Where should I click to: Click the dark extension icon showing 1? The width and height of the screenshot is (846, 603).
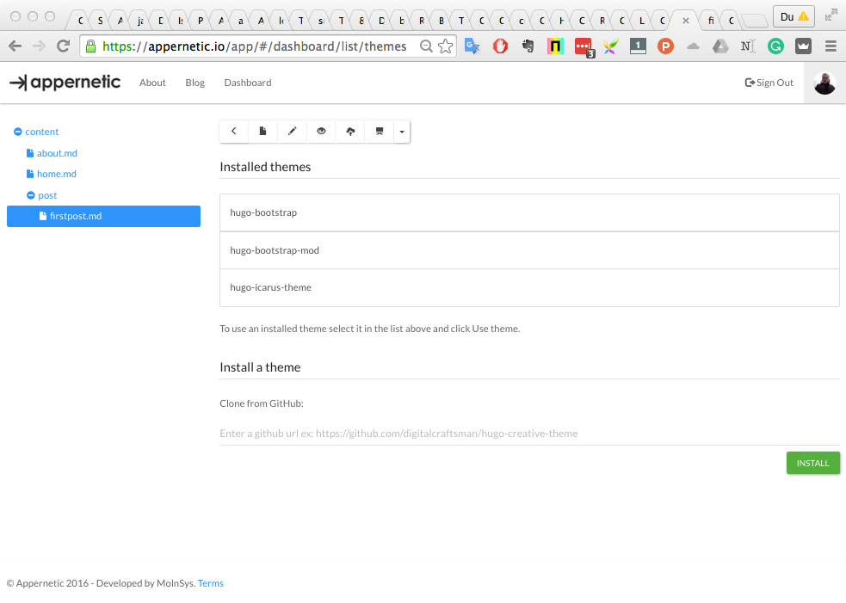(638, 46)
